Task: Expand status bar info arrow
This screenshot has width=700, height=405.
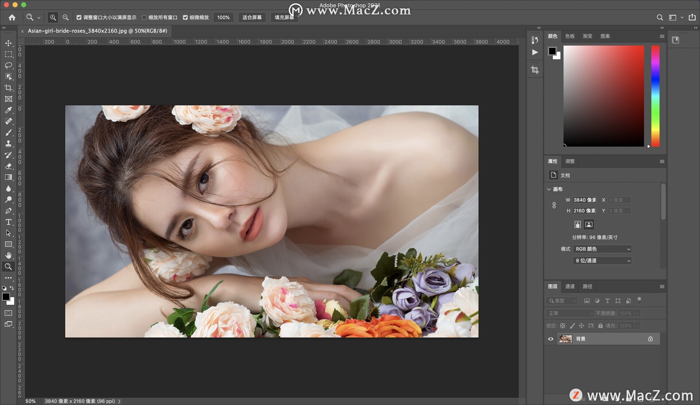Action: click(119, 401)
